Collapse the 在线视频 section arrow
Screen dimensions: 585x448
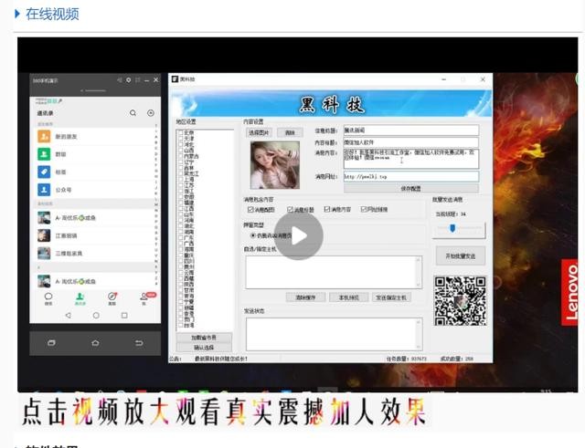tap(16, 14)
